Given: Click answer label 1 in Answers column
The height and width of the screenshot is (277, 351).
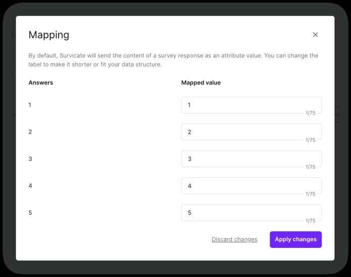Looking at the screenshot, I should coord(30,105).
